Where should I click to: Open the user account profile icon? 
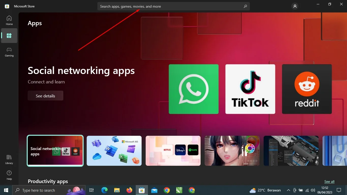click(295, 6)
